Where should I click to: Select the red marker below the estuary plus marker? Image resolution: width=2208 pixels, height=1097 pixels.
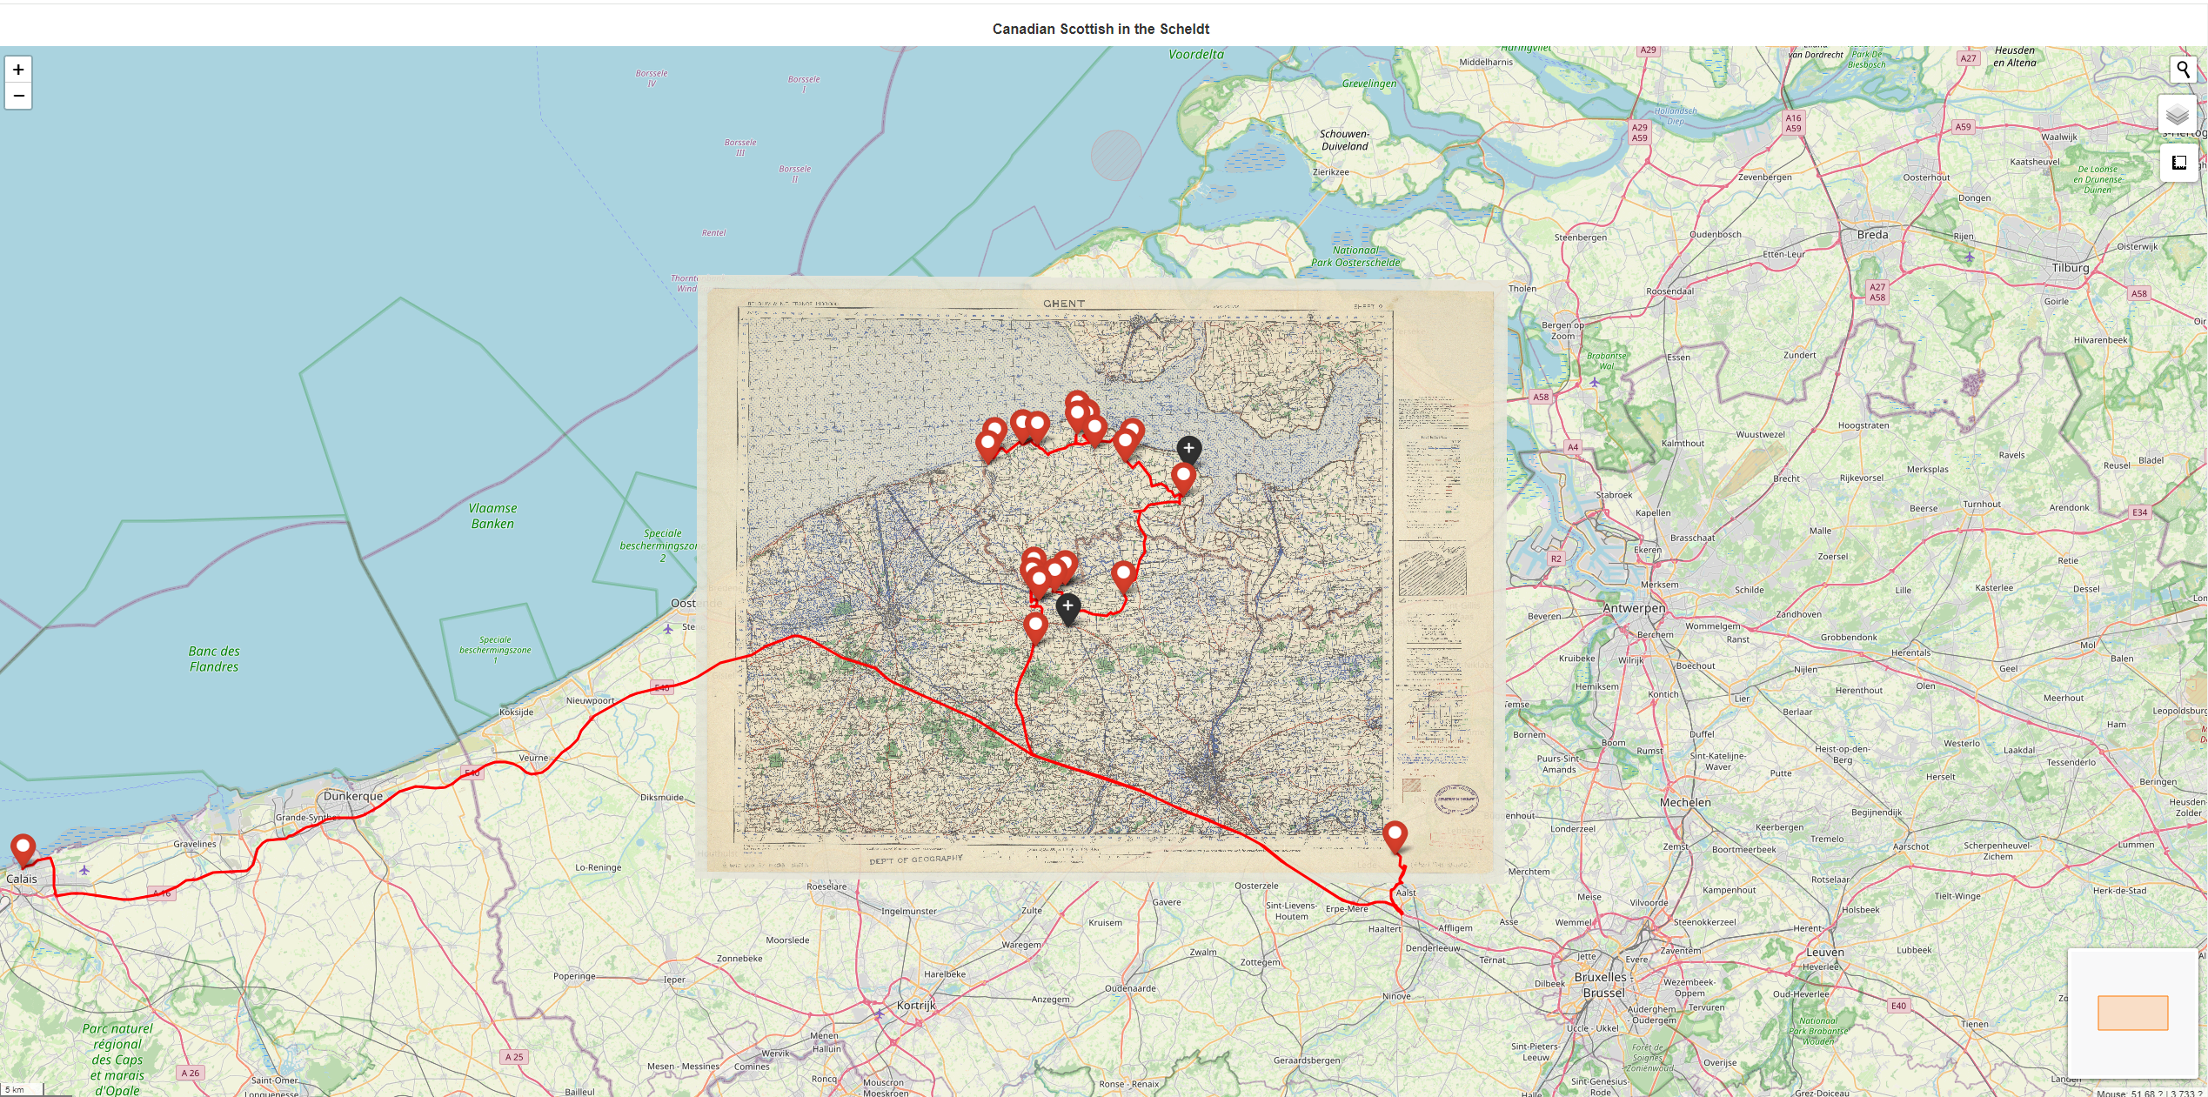point(1183,478)
